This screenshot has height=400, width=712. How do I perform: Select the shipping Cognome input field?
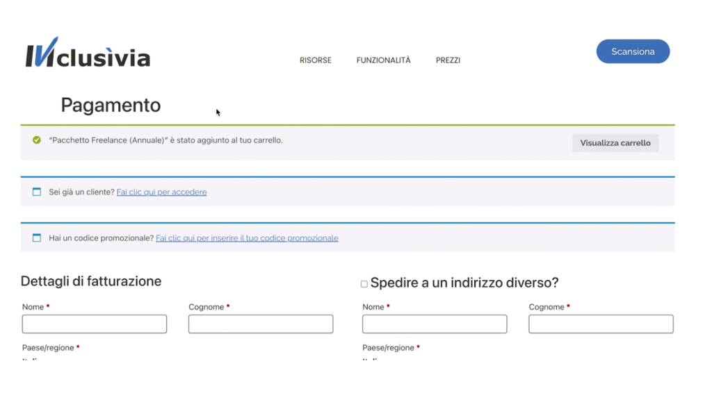point(601,324)
